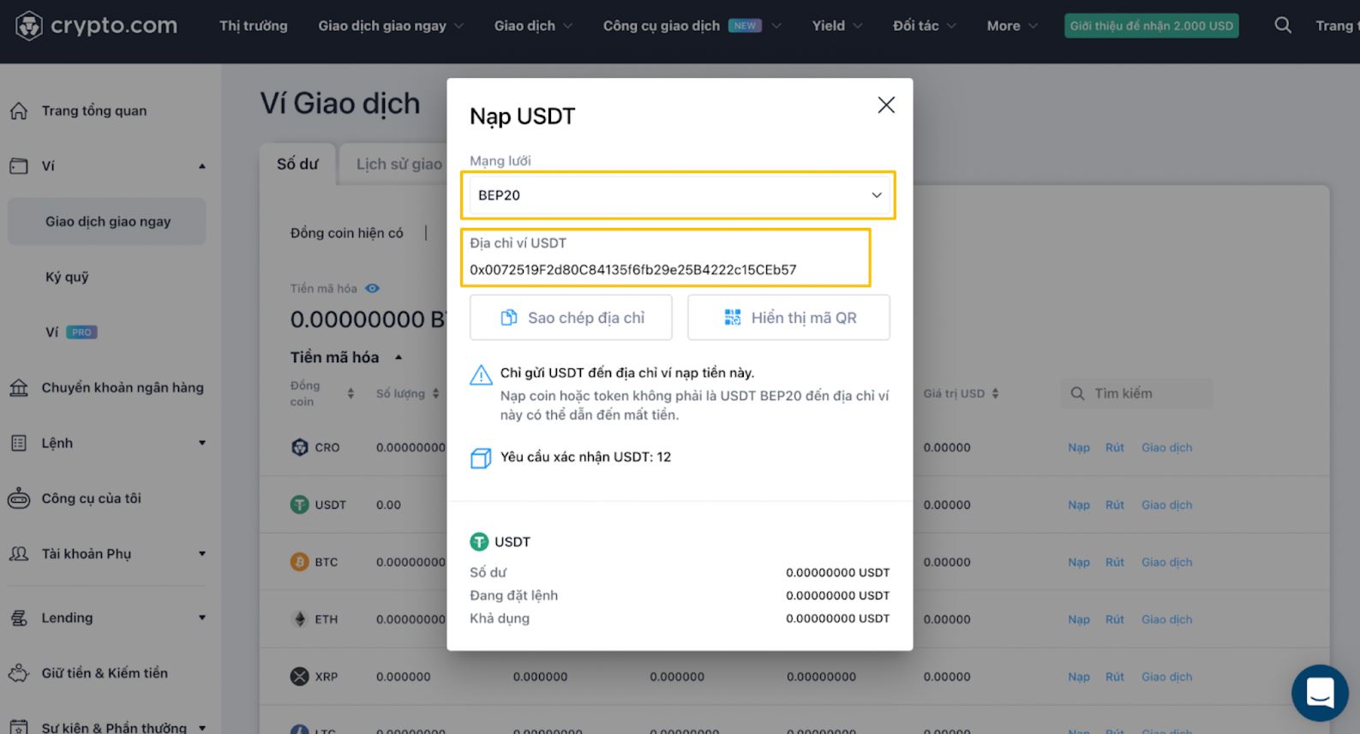Click Giới thiệu để nhận 2.000 USD button
The image size is (1360, 734).
point(1152,26)
